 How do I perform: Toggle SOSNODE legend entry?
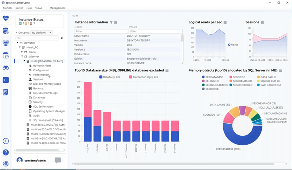237,77
